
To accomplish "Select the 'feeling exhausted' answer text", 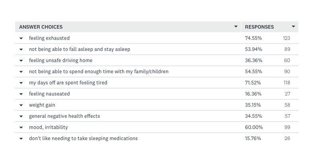I will [x=49, y=38].
